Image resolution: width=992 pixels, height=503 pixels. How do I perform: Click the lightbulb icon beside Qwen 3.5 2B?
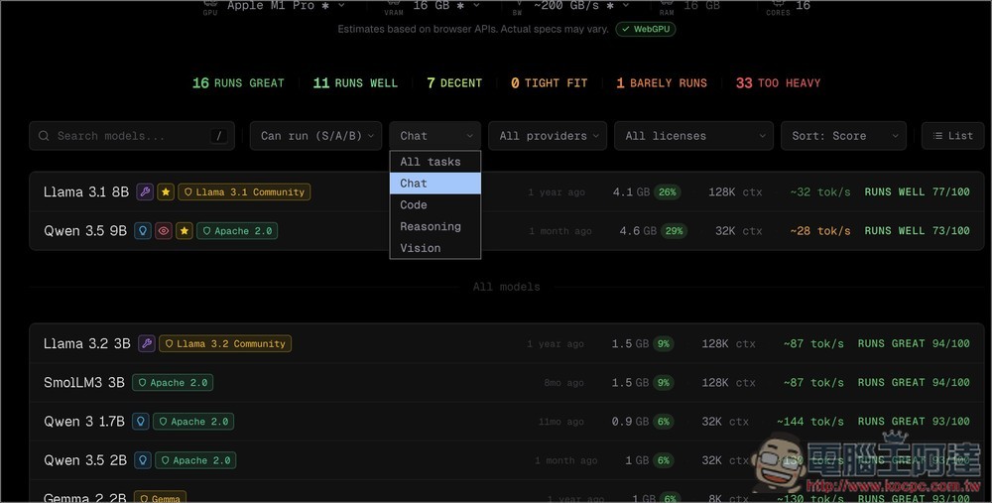[142, 460]
